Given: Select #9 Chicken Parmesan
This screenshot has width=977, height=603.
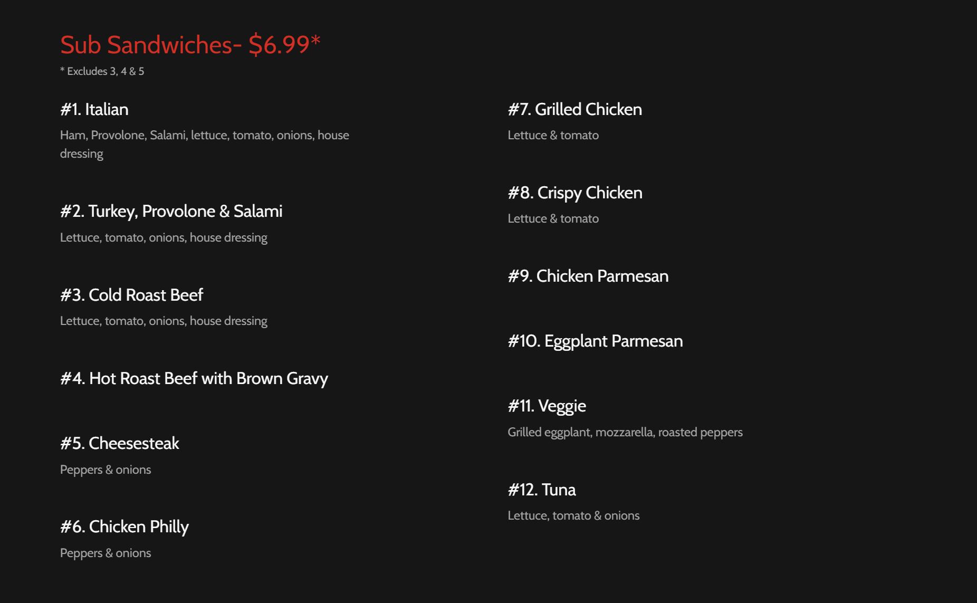Looking at the screenshot, I should [588, 276].
